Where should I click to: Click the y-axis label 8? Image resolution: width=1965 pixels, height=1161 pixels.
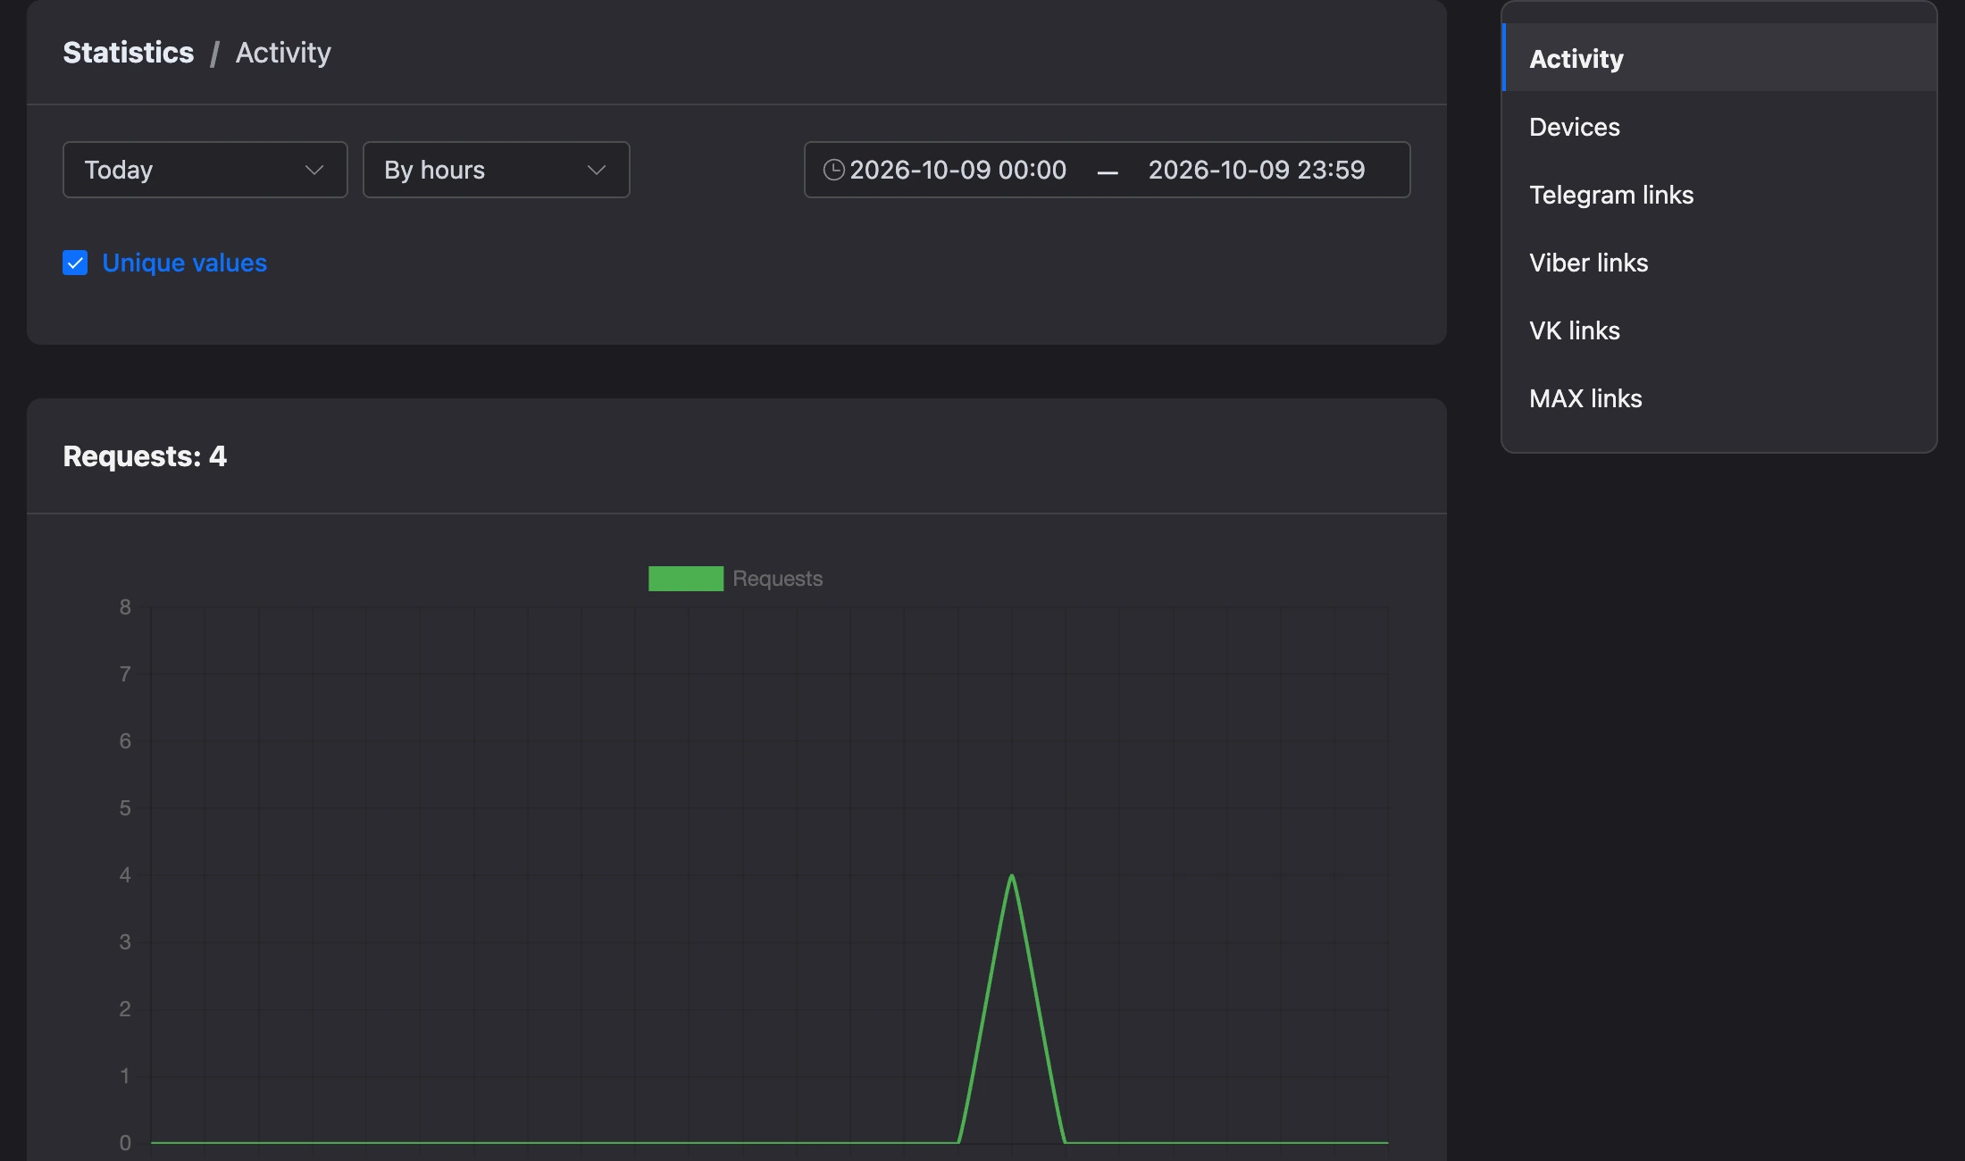click(x=125, y=607)
